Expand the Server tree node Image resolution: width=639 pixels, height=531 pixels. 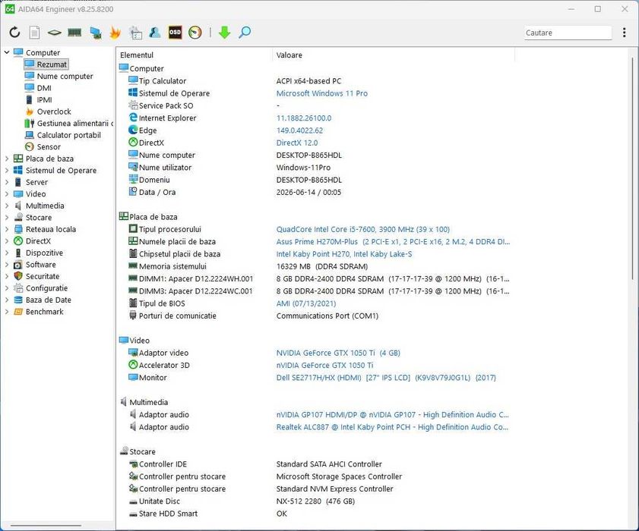pyautogui.click(x=7, y=182)
